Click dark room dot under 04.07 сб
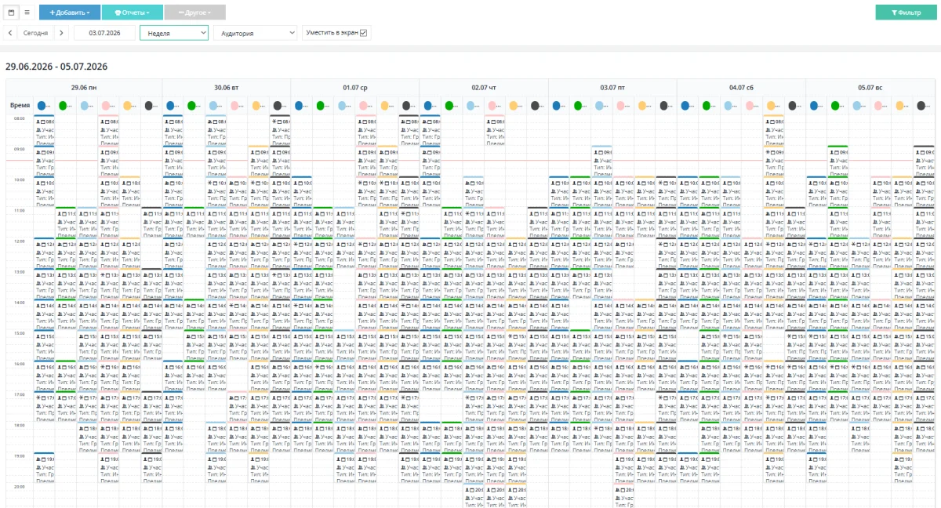The image size is (941, 508). point(793,105)
